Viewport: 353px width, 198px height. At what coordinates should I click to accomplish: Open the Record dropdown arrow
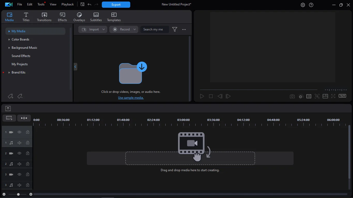pos(135,29)
